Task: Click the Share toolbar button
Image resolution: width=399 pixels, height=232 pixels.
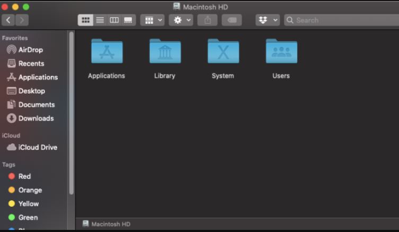Action: pos(207,20)
